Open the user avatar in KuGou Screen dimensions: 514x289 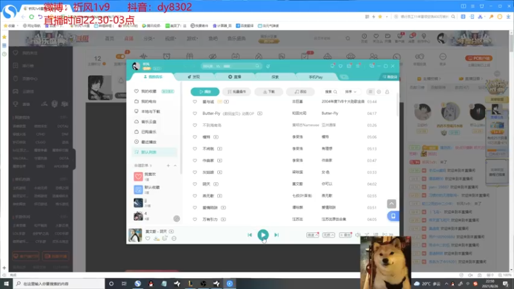click(x=136, y=66)
